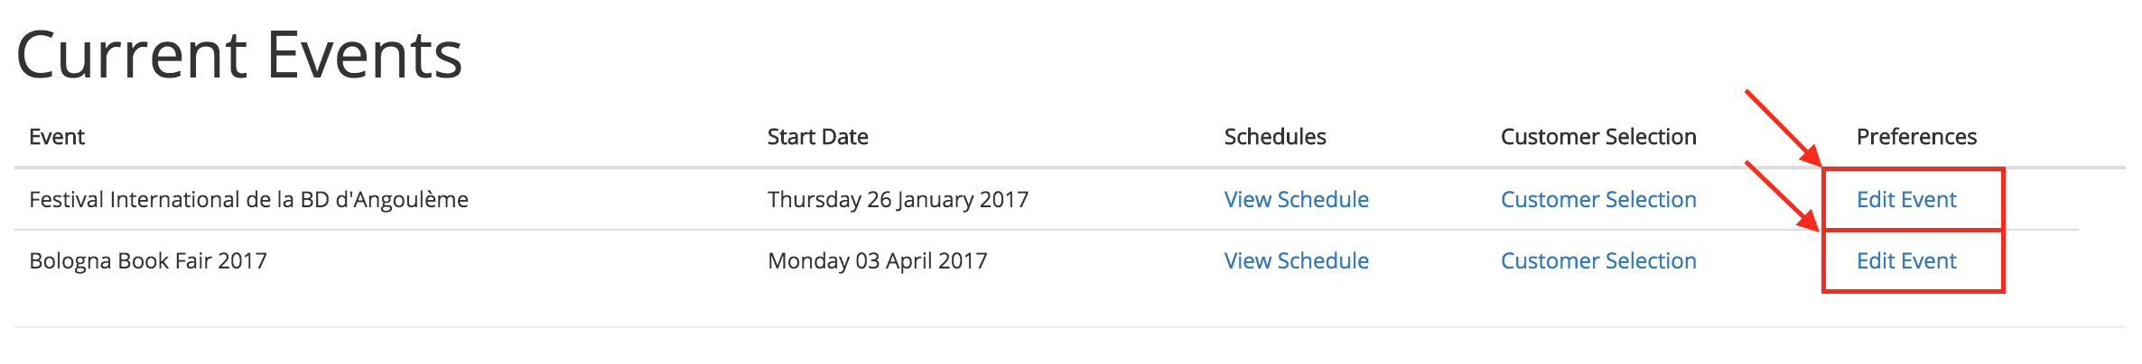Click the bottom horizontal separator line
Screen dimensions: 2142x364
[1070, 326]
